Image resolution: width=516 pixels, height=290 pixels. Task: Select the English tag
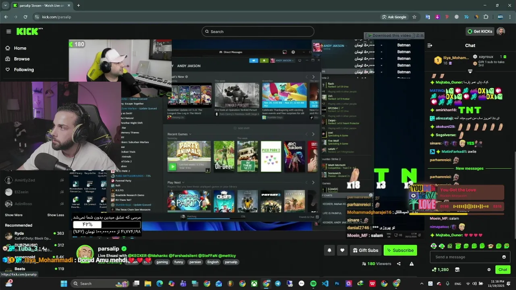(213, 262)
